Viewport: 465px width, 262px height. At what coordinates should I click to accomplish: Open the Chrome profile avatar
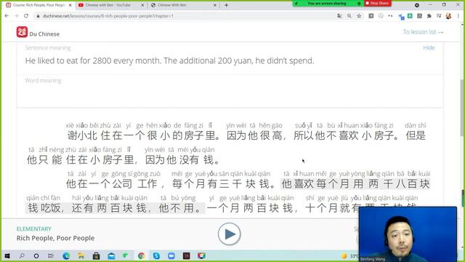tap(448, 16)
